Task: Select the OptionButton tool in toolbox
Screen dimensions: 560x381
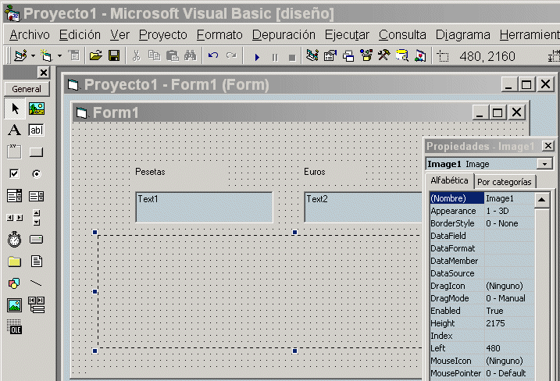Action: (37, 174)
